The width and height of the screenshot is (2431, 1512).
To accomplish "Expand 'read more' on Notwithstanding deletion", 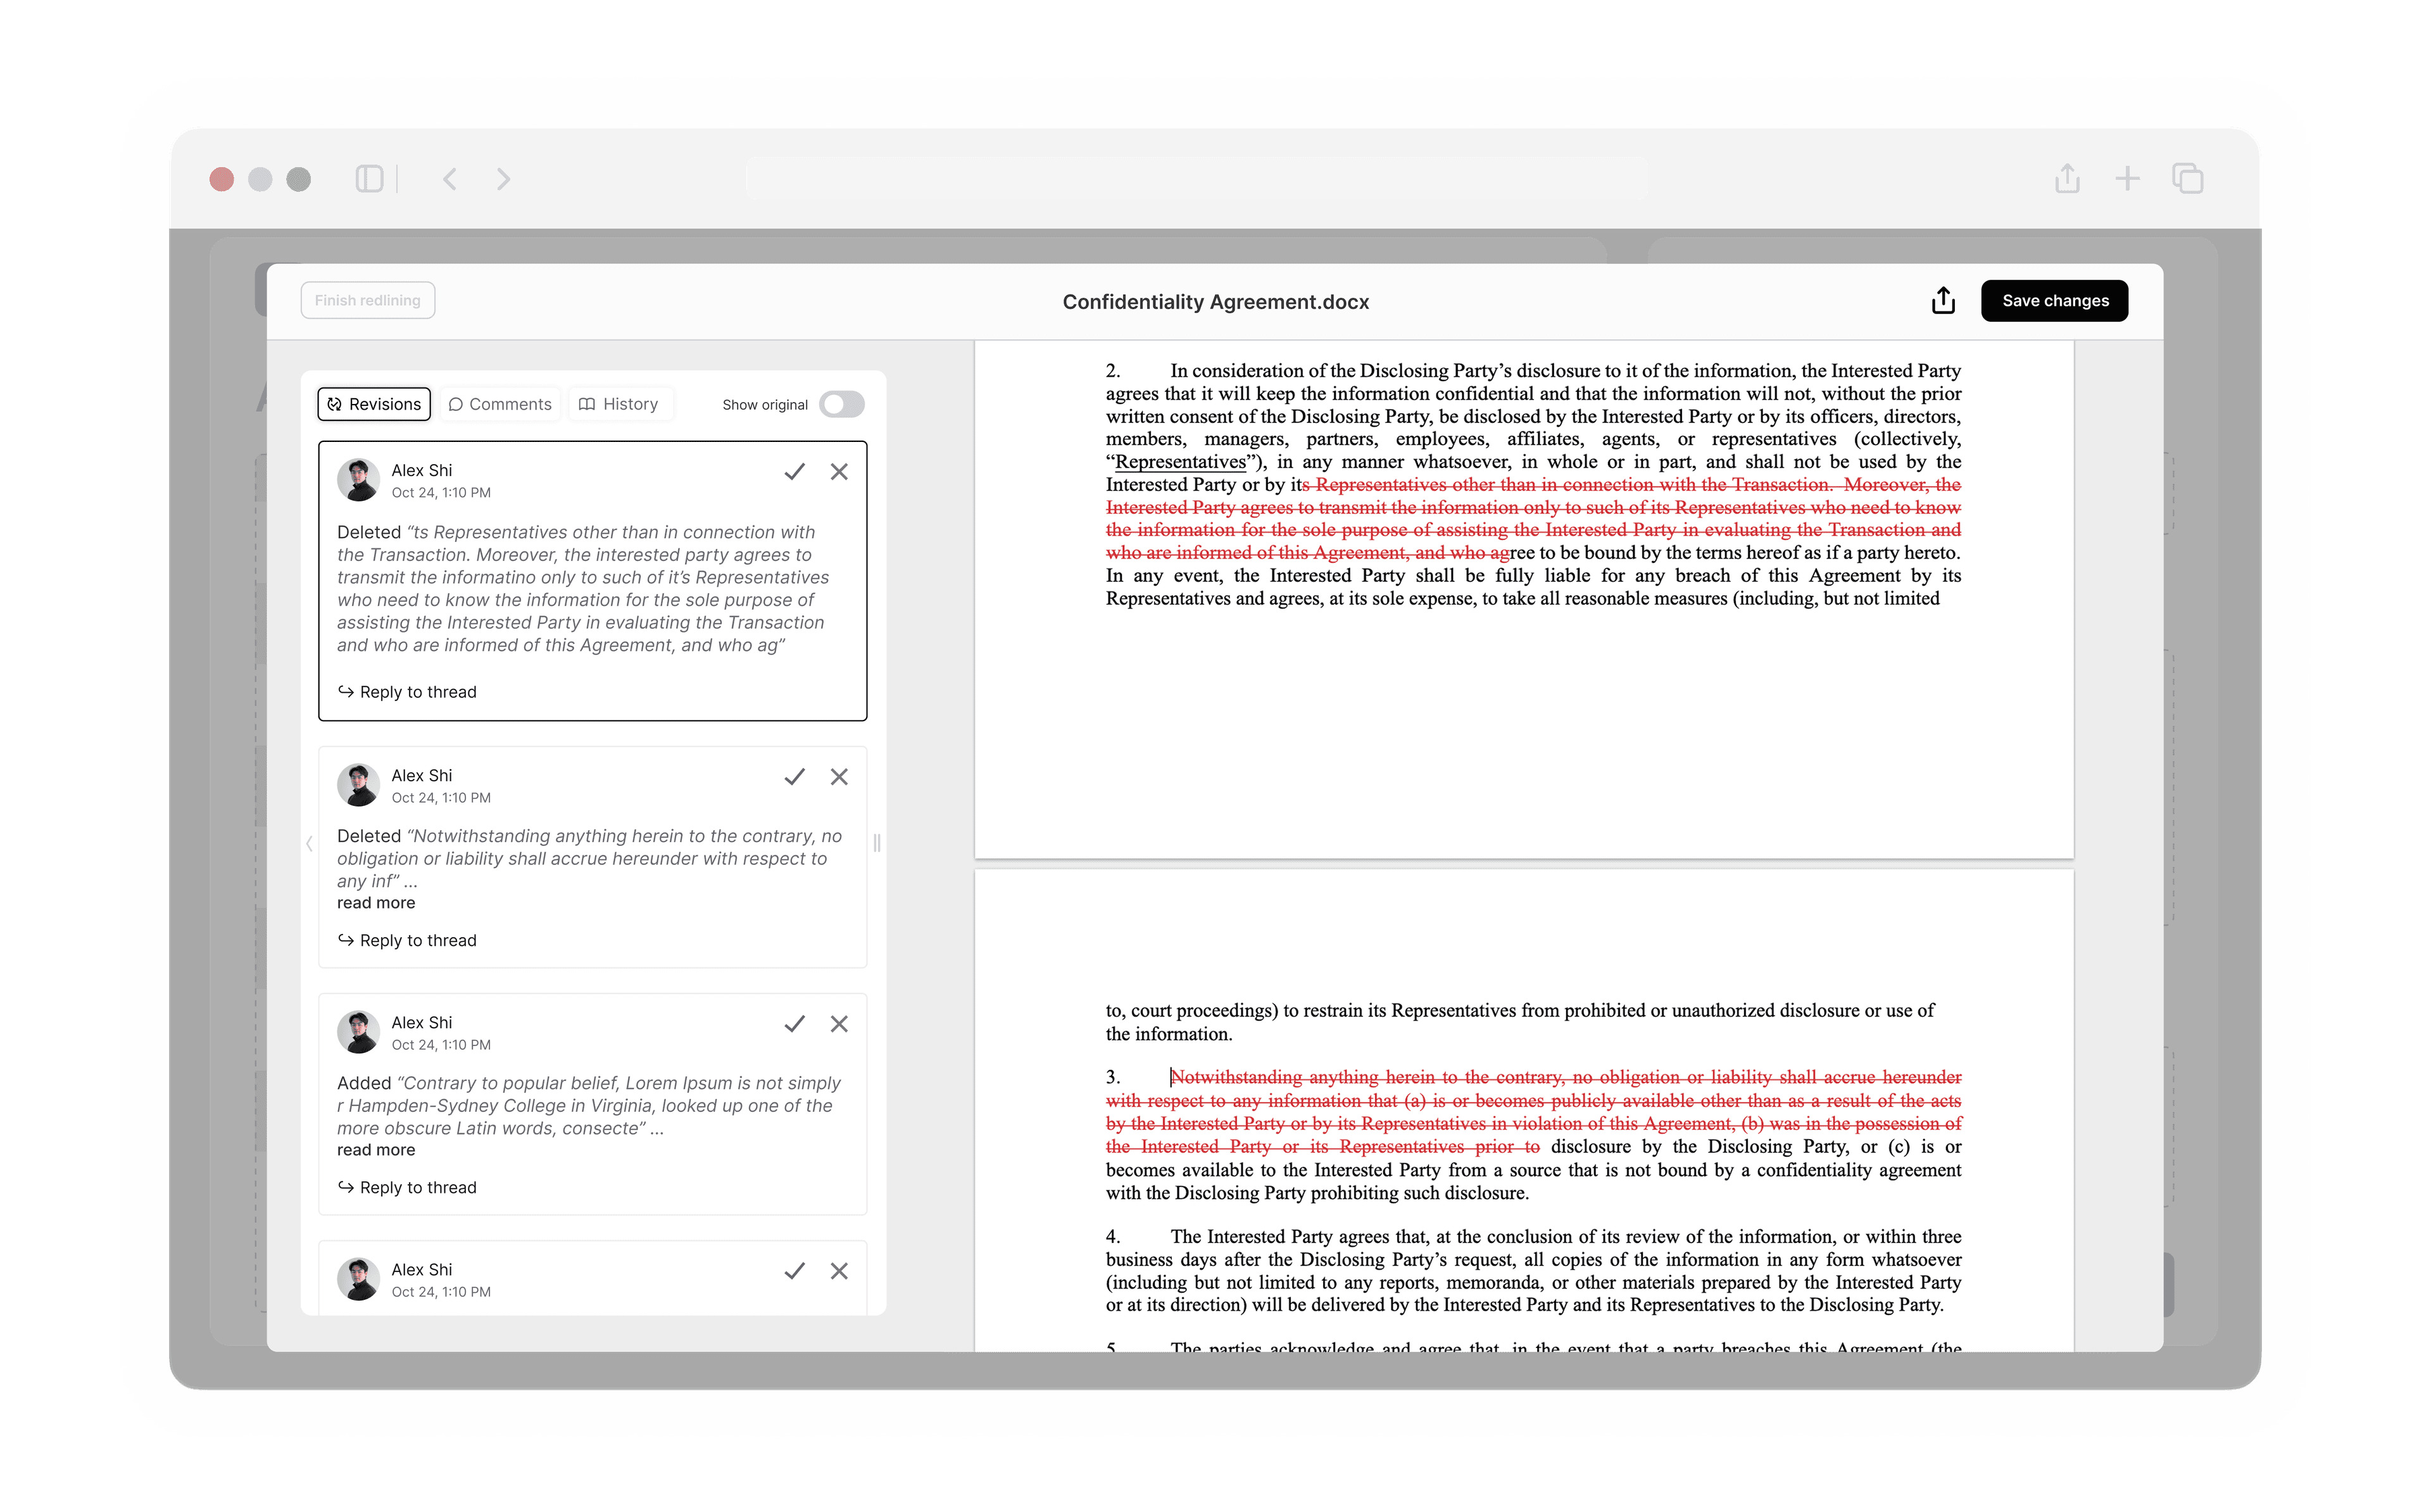I will pos(376,903).
